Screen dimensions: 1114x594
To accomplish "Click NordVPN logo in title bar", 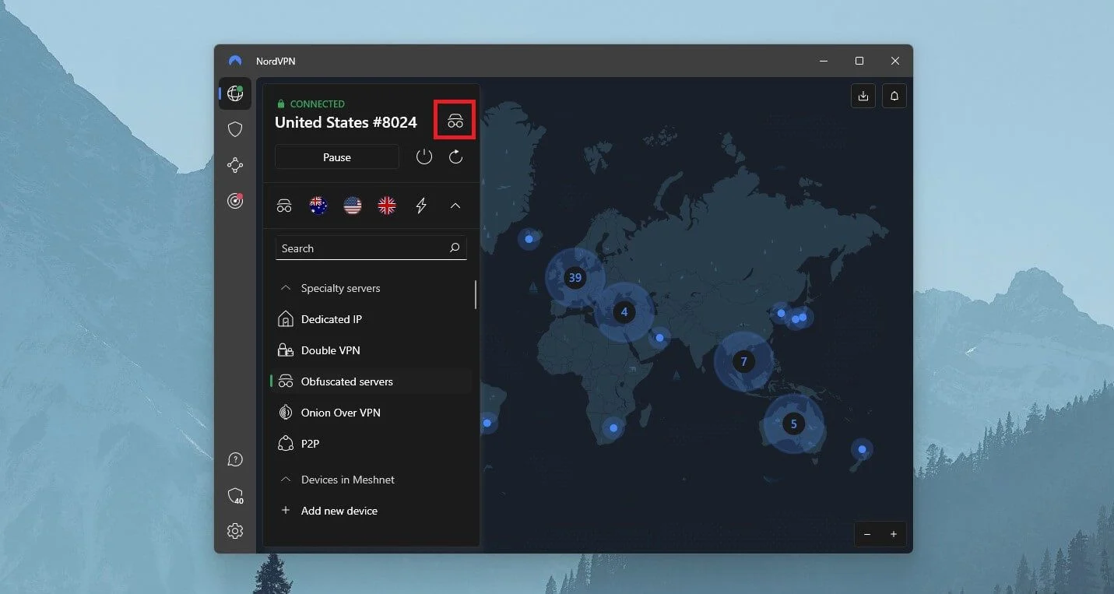I will (235, 61).
